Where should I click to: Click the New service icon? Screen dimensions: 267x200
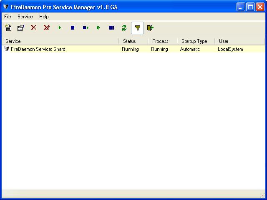click(x=8, y=28)
